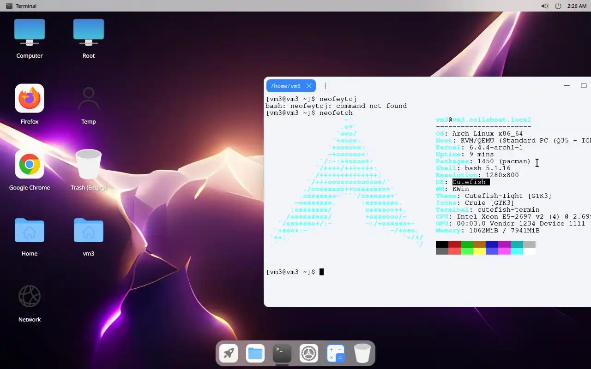Click the '1450 (pacman)' packages value
The width and height of the screenshot is (591, 369).
coord(504,161)
